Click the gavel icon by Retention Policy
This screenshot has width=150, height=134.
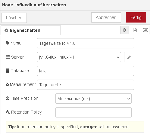pos(8,112)
